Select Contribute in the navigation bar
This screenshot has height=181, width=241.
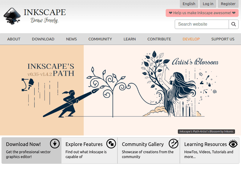tap(159, 39)
